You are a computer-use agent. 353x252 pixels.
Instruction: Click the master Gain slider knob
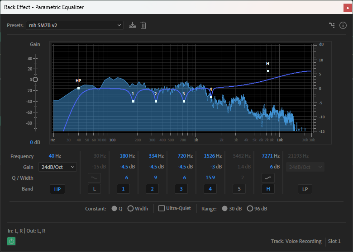pyautogui.click(x=35, y=80)
